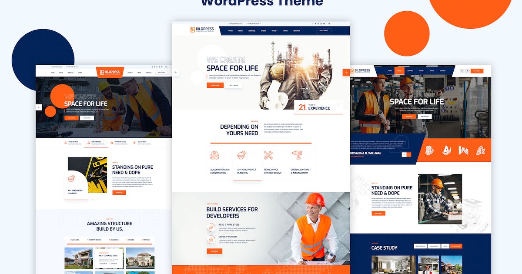Click the Bildpress logo in center mockup
Image resolution: width=522 pixels, height=274 pixels.
[x=201, y=30]
